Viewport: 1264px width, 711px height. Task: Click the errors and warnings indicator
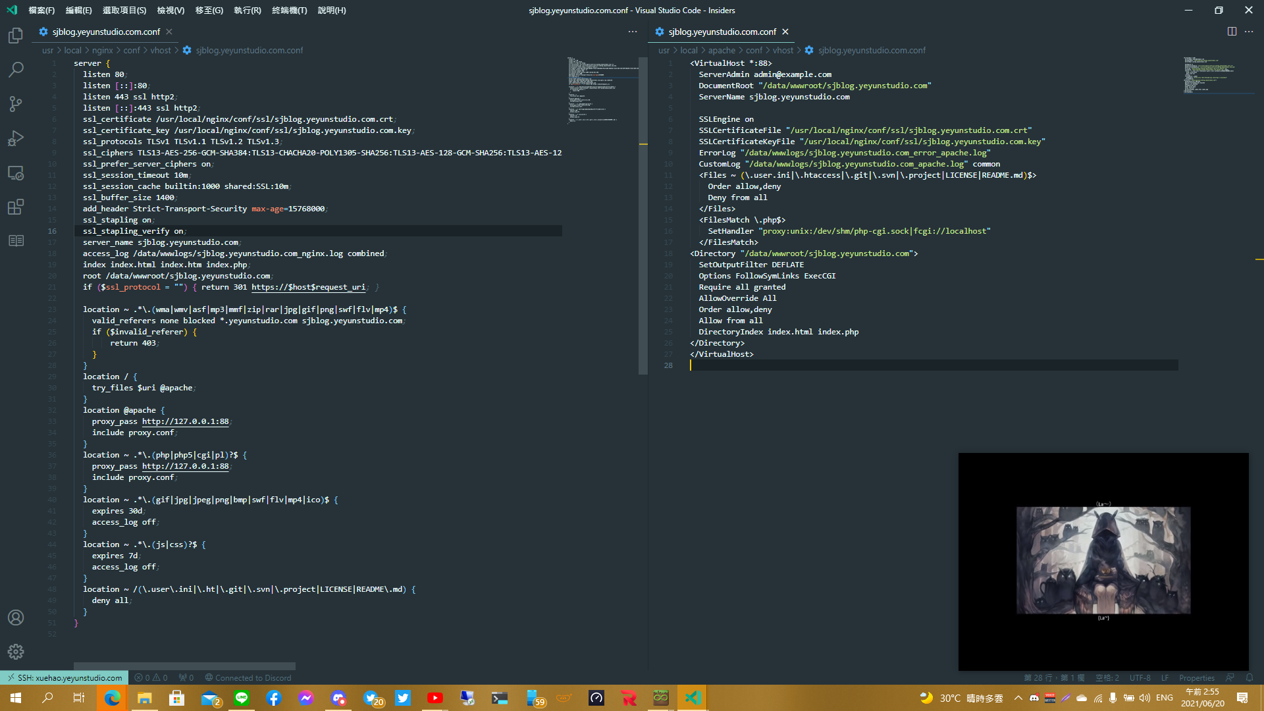[151, 677]
